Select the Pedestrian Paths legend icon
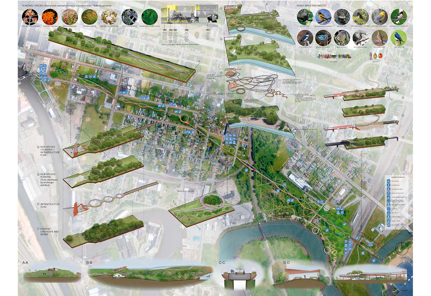The image size is (431, 296). [x=388, y=217]
